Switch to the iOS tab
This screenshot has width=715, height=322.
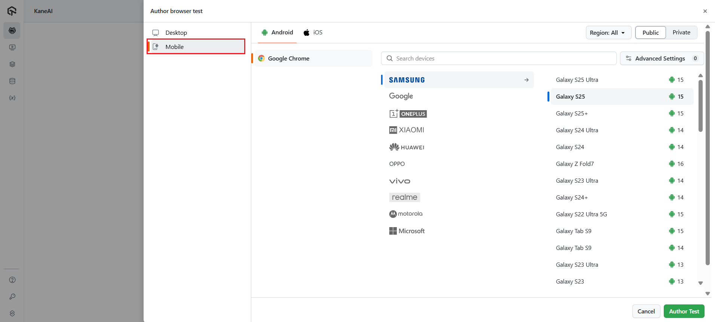tap(313, 32)
